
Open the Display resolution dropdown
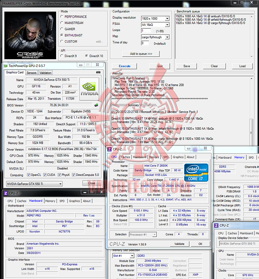[x=167, y=19]
